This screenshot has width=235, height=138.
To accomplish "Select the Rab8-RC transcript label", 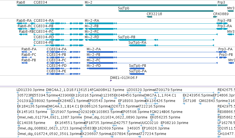I will (25, 26).
